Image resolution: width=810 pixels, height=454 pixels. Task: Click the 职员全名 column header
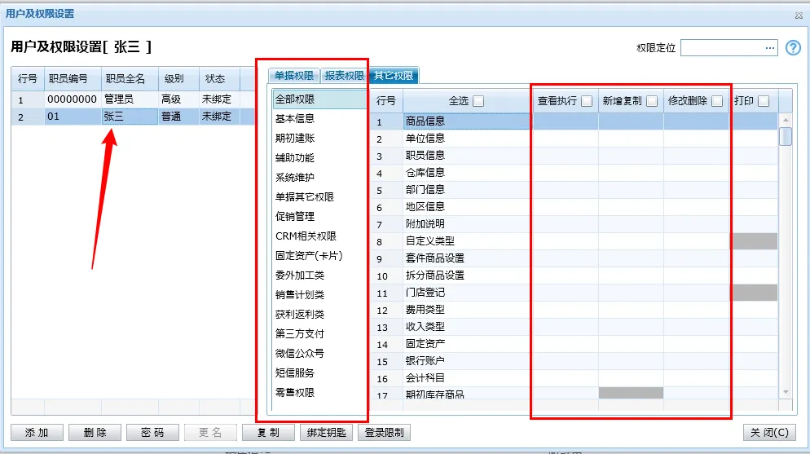[130, 78]
